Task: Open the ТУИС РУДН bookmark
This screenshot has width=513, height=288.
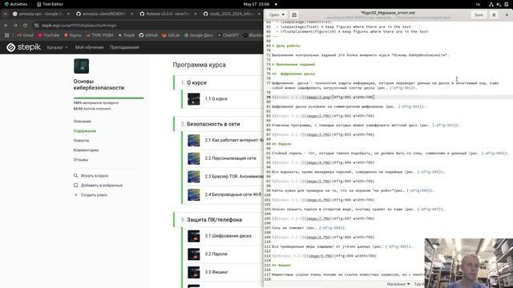Action: (x=99, y=35)
